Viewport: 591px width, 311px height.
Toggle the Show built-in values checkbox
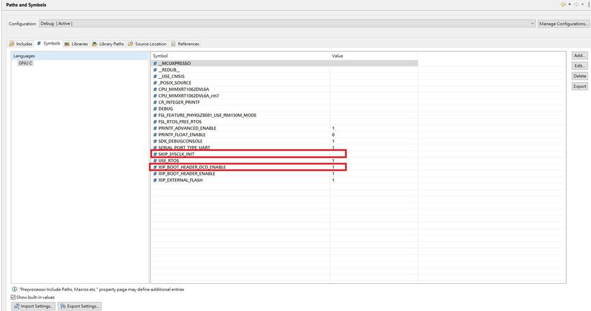click(13, 297)
